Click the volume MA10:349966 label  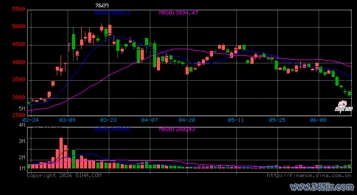[113, 129]
